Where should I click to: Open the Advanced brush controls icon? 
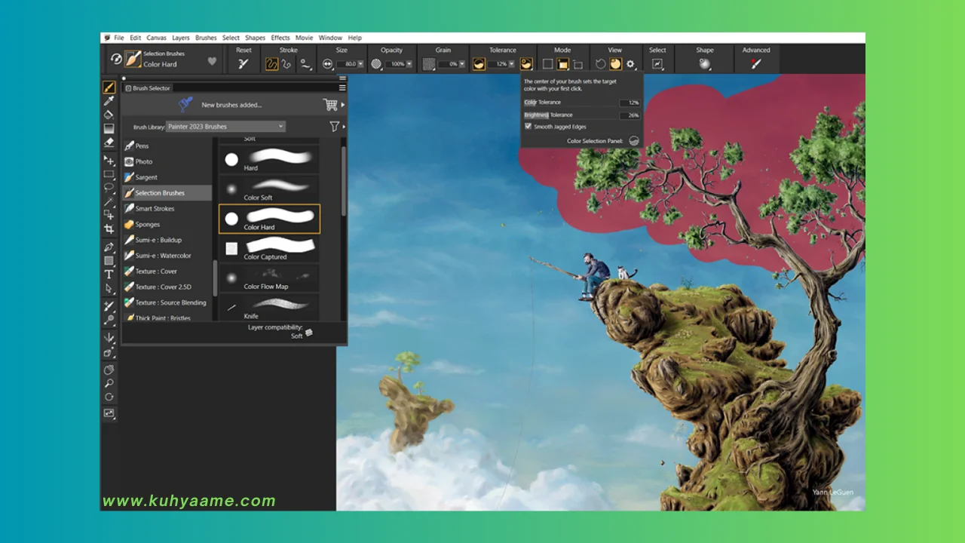pos(755,64)
